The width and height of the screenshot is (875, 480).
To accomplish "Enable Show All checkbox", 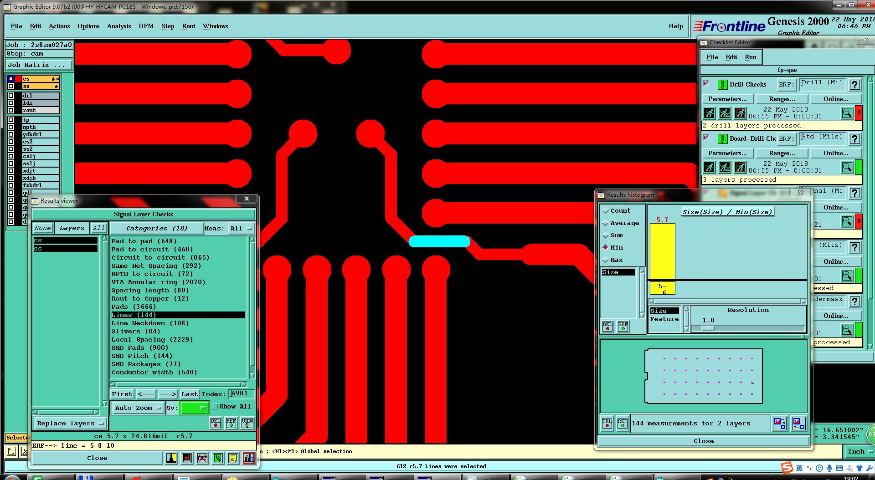I will click(x=215, y=407).
